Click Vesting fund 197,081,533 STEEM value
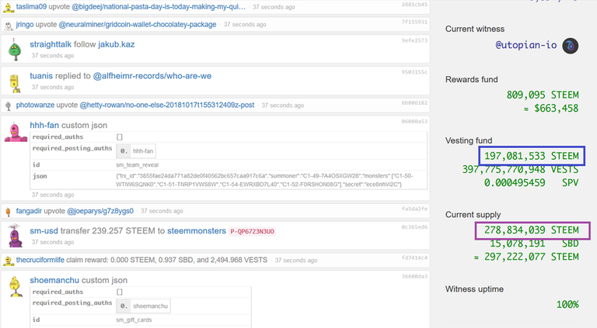 click(532, 156)
